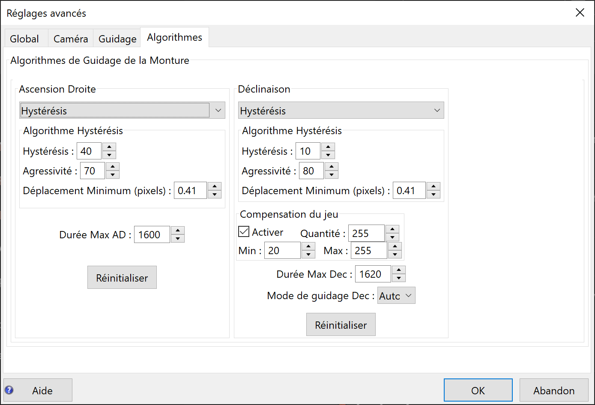The width and height of the screenshot is (595, 405).
Task: Increase Durée Max AD spinner value
Action: click(178, 231)
